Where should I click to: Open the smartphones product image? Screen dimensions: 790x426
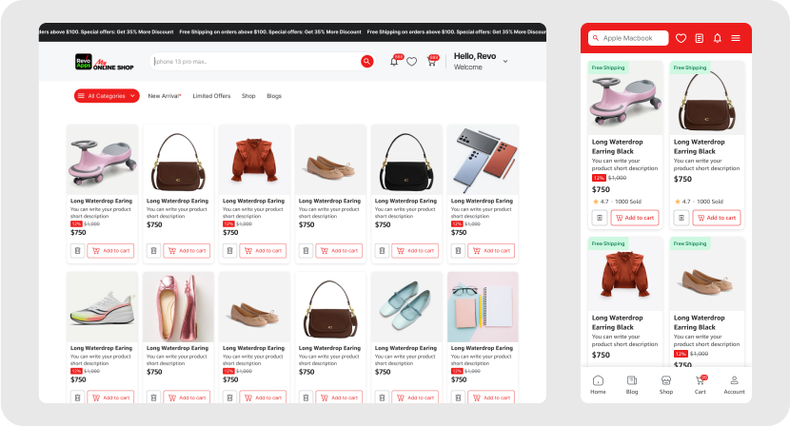click(x=483, y=160)
